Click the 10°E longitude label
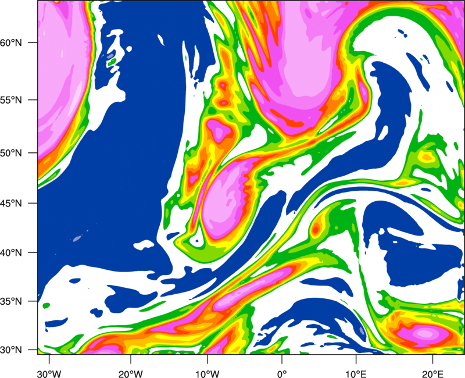Image resolution: width=465 pixels, height=378 pixels. tap(356, 374)
